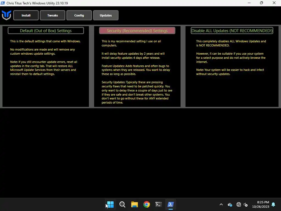Click the PowerShell icon in title bar
281x211 pixels.
click(3, 3)
